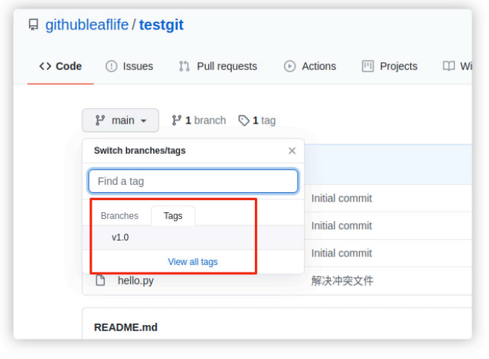Expand the main branch dropdown button
Screen dimensions: 489x359
point(121,120)
